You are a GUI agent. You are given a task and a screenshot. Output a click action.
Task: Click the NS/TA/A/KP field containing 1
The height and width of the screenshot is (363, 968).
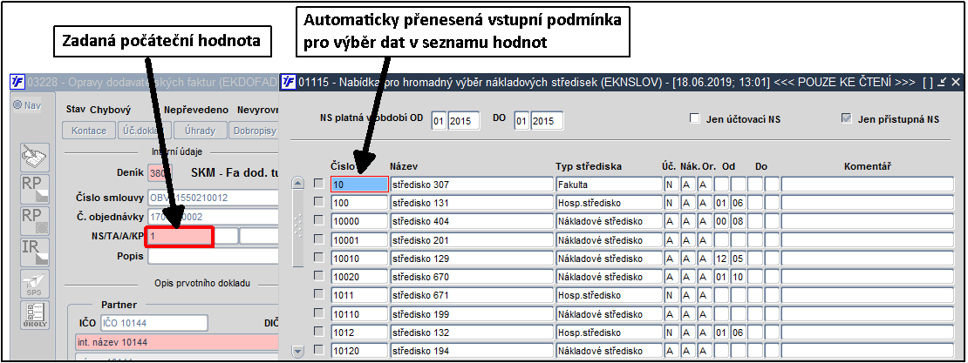pyautogui.click(x=180, y=237)
